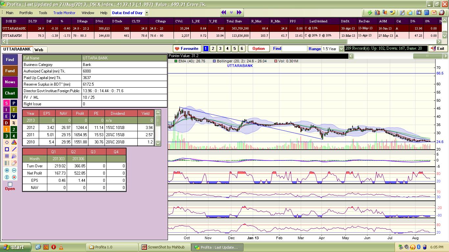Image resolution: width=449 pixels, height=252 pixels.
Task: Switch to the Web tab
Action: click(39, 50)
